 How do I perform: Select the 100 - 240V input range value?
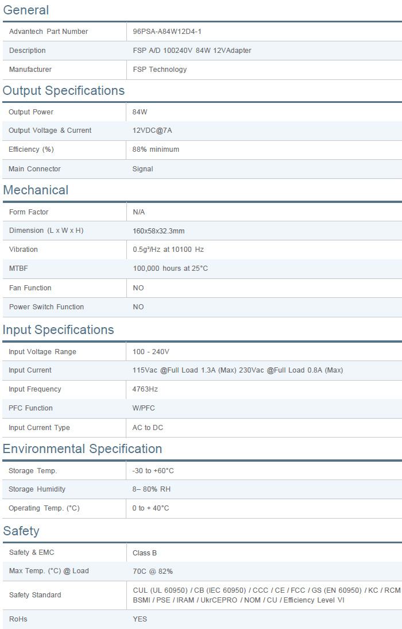point(151,352)
